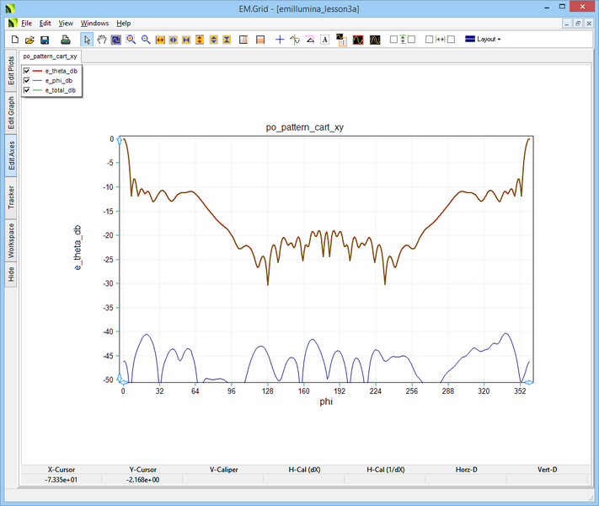Uncheck the e_theta_db plot checkbox
The width and height of the screenshot is (599, 506).
click(27, 71)
